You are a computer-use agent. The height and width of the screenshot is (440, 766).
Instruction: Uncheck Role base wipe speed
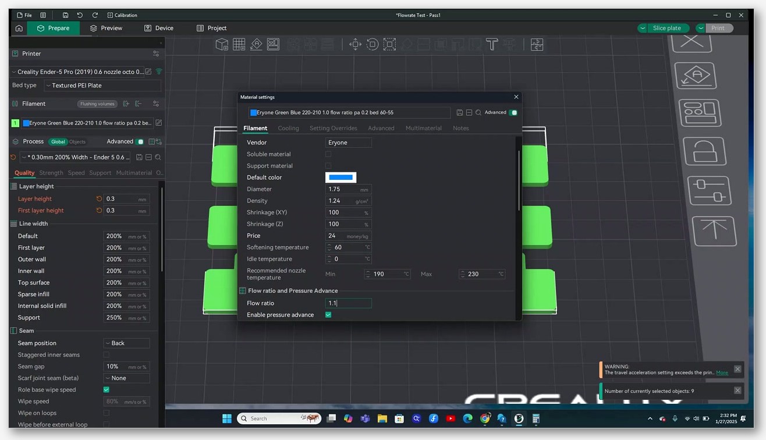point(106,389)
